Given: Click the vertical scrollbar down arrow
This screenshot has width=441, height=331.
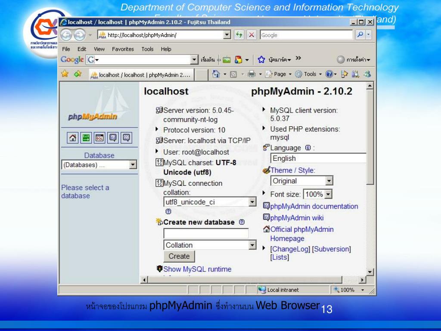Looking at the screenshot, I should click(370, 272).
